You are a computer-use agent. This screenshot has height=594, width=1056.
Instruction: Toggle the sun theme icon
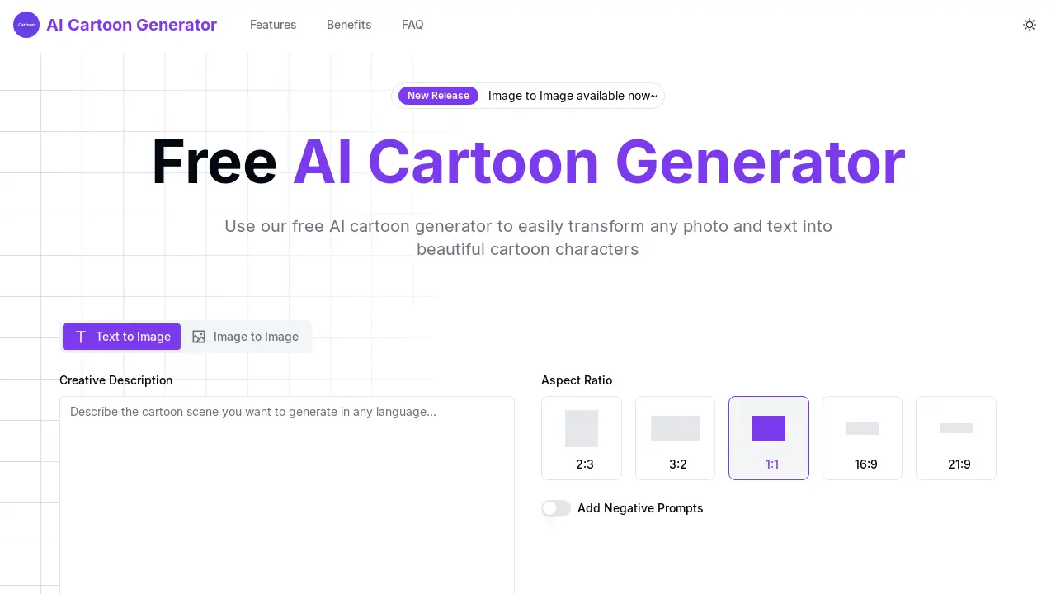coord(1030,25)
